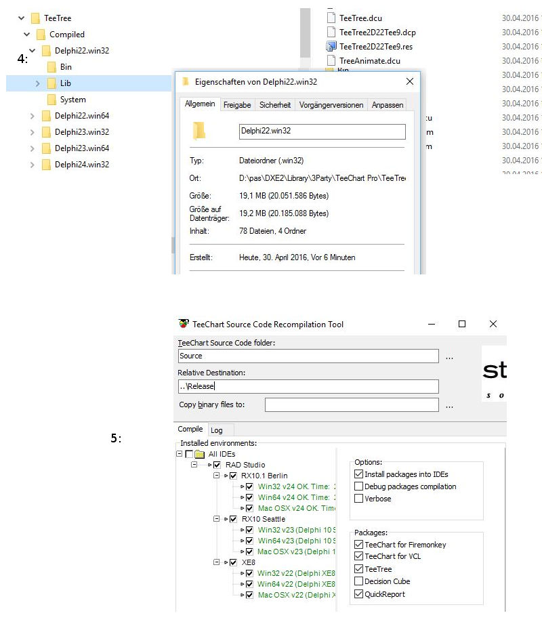Switch to the Sicherheit tab
This screenshot has width=542, height=624.
click(x=275, y=105)
